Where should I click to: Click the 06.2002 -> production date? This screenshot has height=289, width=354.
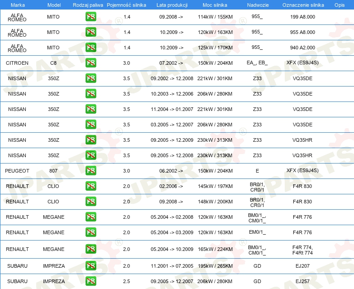tap(171, 171)
